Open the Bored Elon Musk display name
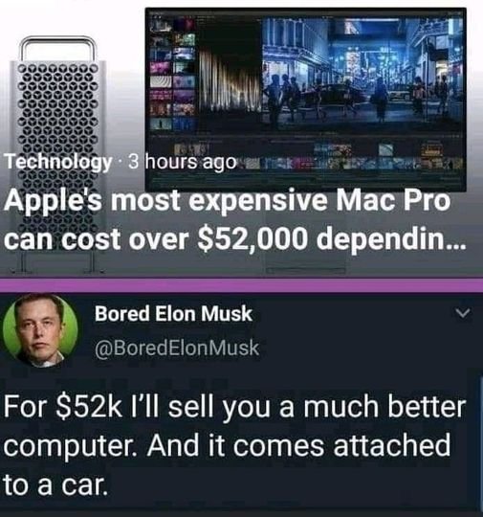 pos(173,313)
